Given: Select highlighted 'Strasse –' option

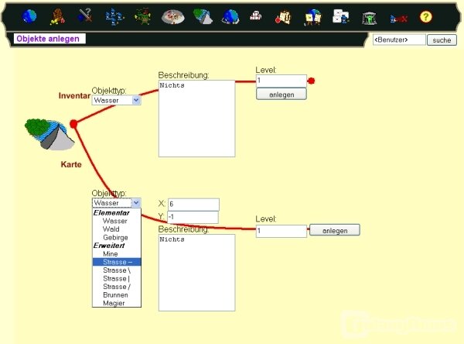Looking at the screenshot, I should pyautogui.click(x=117, y=262).
